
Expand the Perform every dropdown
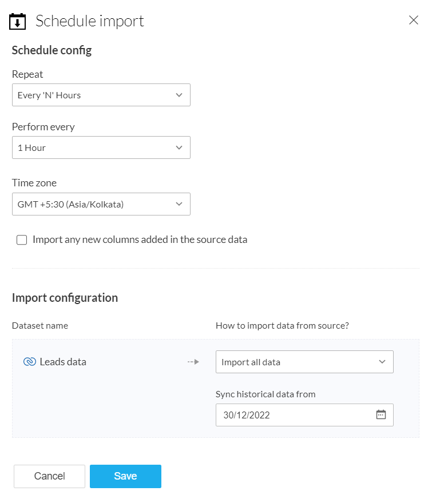tap(101, 148)
